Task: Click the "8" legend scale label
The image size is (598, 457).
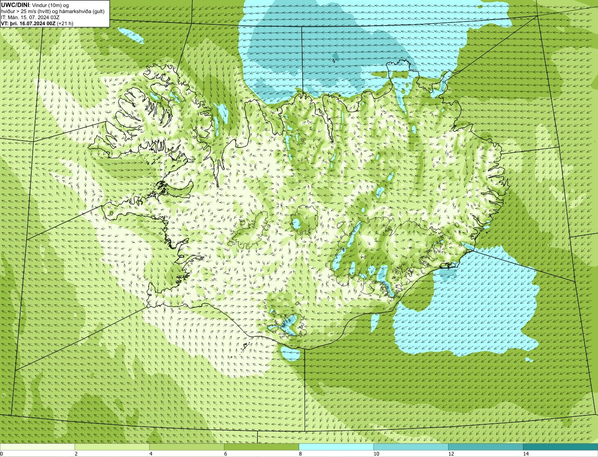Action: coord(300,454)
